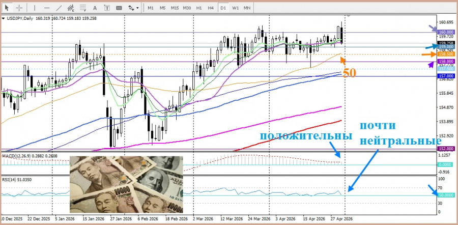This screenshot has width=458, height=225.
Task: Click the 27 Apr 2026 date label
Action: tap(342, 218)
